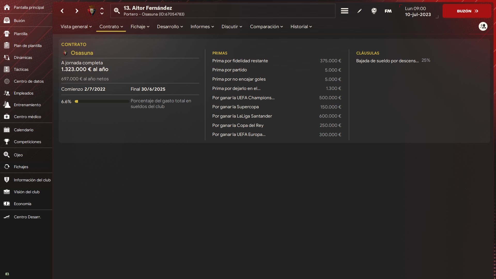
Task: Expand the Vista general dropdown
Action: [x=76, y=27]
